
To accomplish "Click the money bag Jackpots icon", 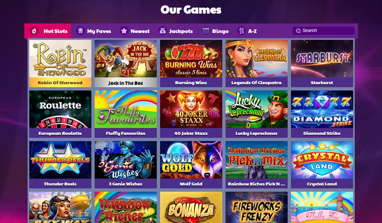I will pyautogui.click(x=162, y=31).
